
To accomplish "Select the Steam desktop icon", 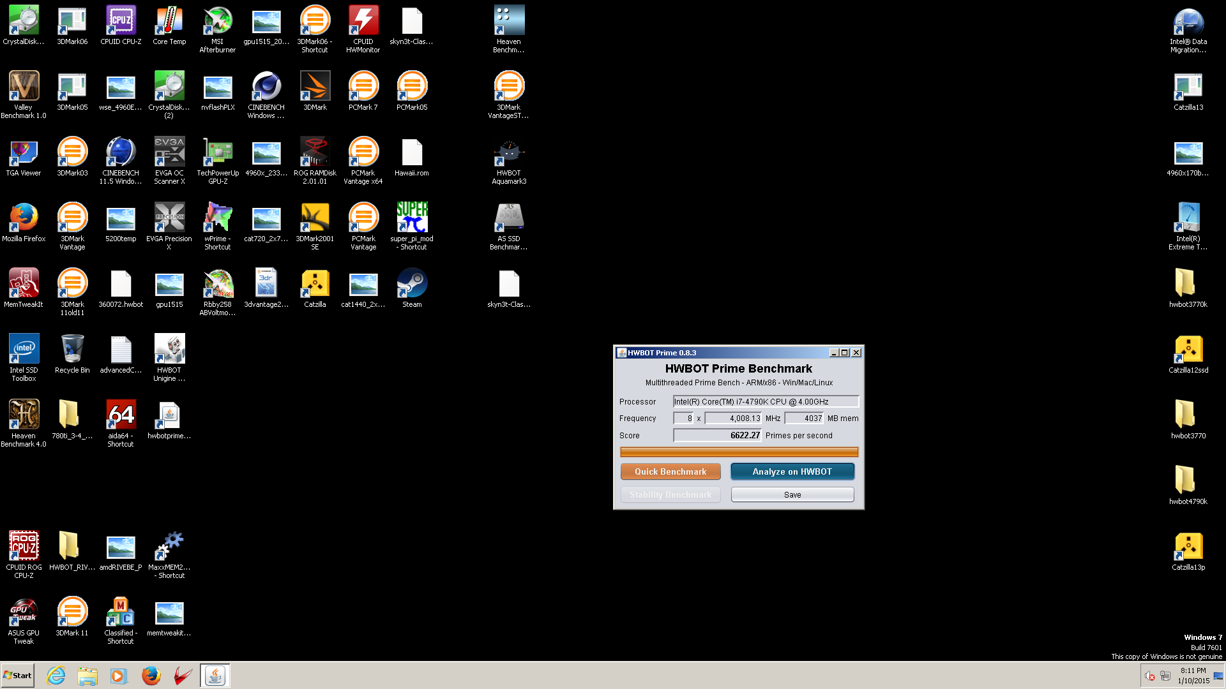I will click(x=412, y=288).
